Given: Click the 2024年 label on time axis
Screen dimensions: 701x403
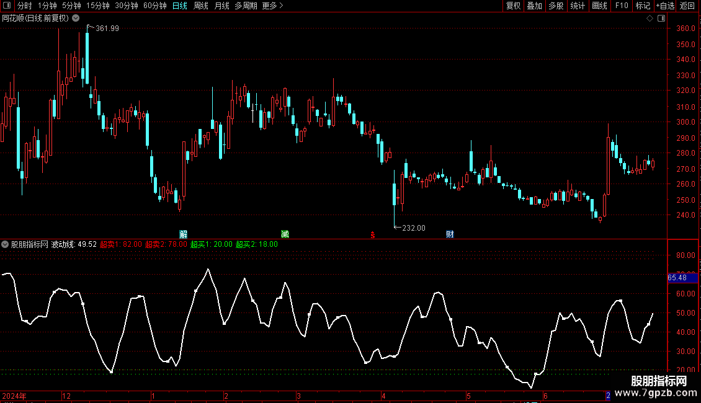Looking at the screenshot, I should 14,396.
